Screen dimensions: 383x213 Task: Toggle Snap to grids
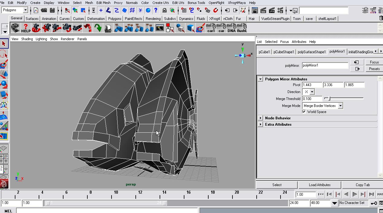pyautogui.click(x=183, y=10)
